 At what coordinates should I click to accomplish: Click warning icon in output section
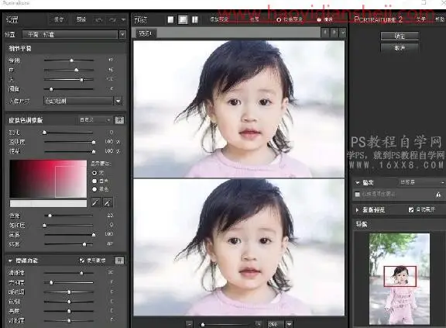(438, 195)
